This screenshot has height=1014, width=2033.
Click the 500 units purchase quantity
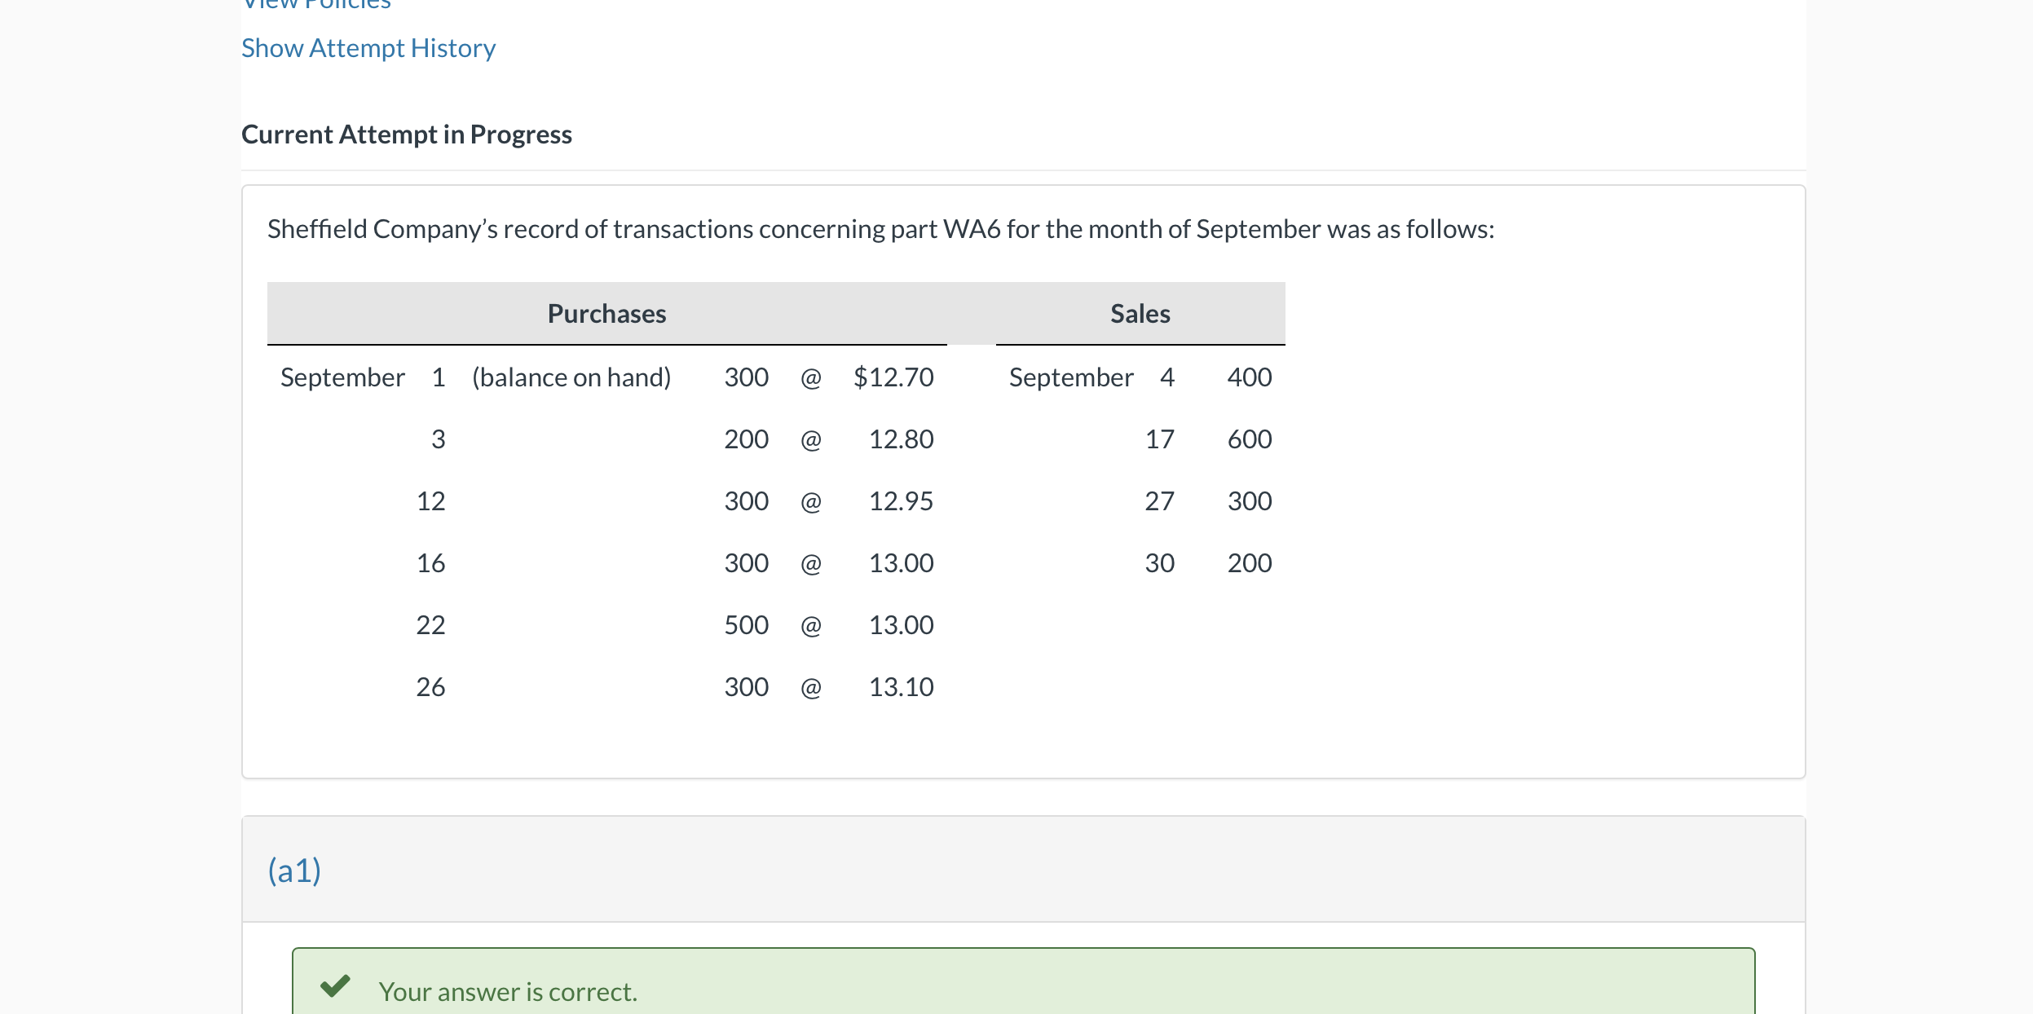coord(746,625)
